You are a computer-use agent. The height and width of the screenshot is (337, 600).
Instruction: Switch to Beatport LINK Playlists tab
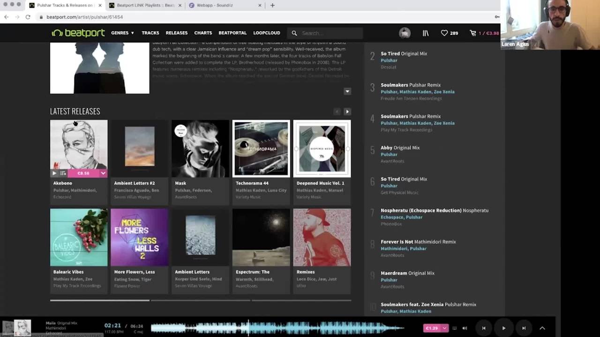pyautogui.click(x=145, y=5)
